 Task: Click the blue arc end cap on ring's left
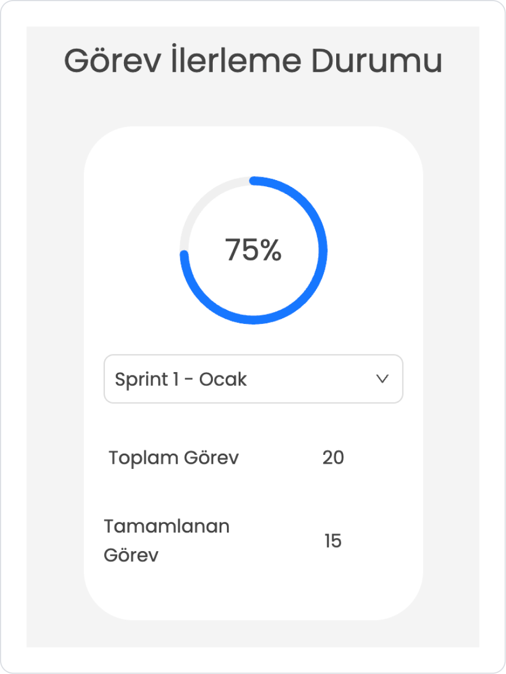185,255
